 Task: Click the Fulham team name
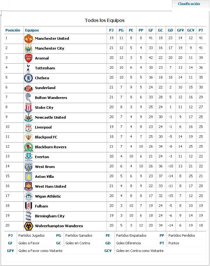point(41,206)
